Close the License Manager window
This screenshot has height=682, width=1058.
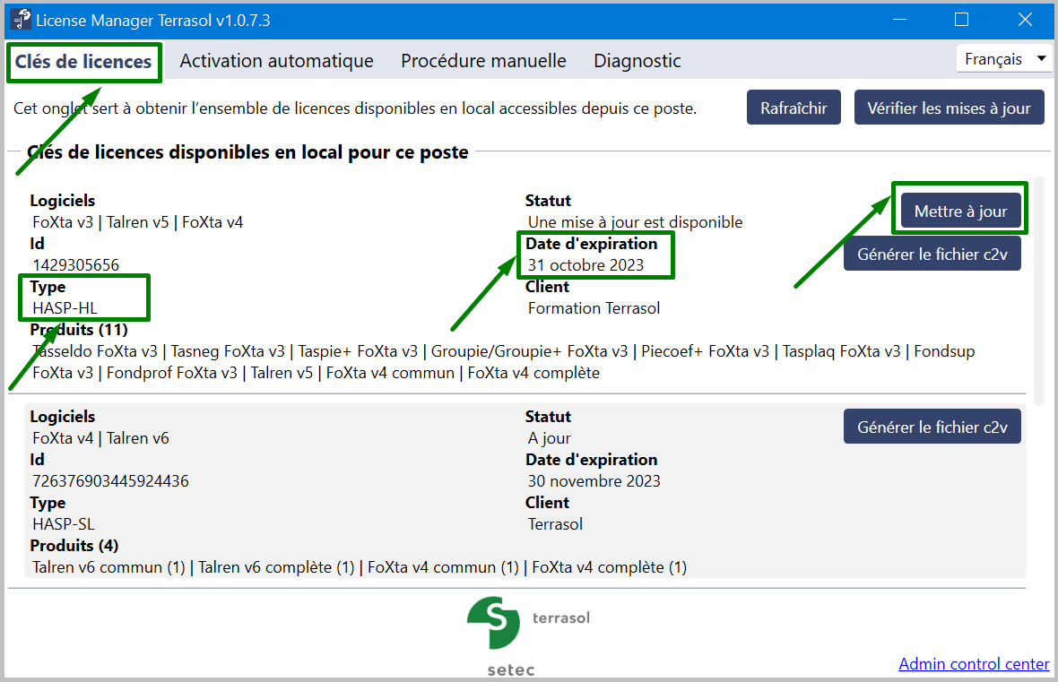1025,20
